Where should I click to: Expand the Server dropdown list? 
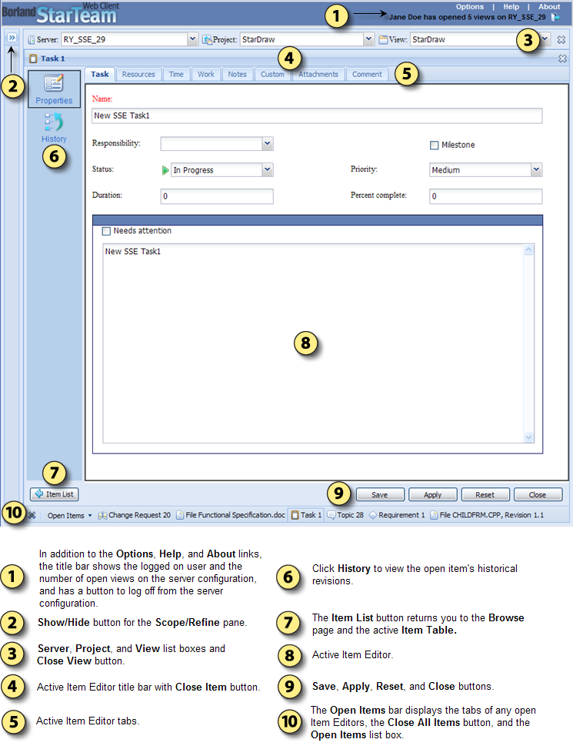coord(192,39)
